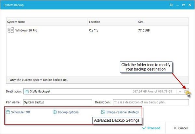The image size is (195, 134).
Task: Click the folder icon next to G:\My Backups\
Action: (27, 91)
